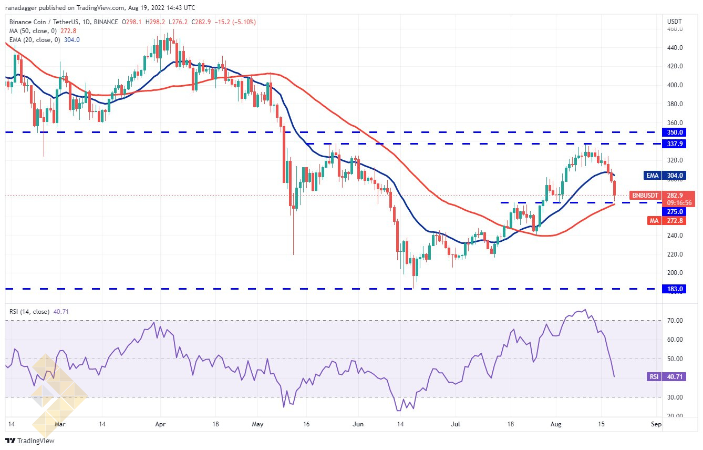Click the May date on the time axis
The image size is (703, 450).
coord(257,423)
